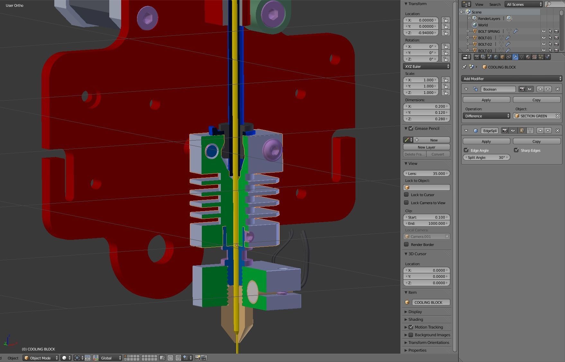Image resolution: width=565 pixels, height=362 pixels.
Task: Hide BOLT SPRING with its eye icon
Action: (544, 31)
